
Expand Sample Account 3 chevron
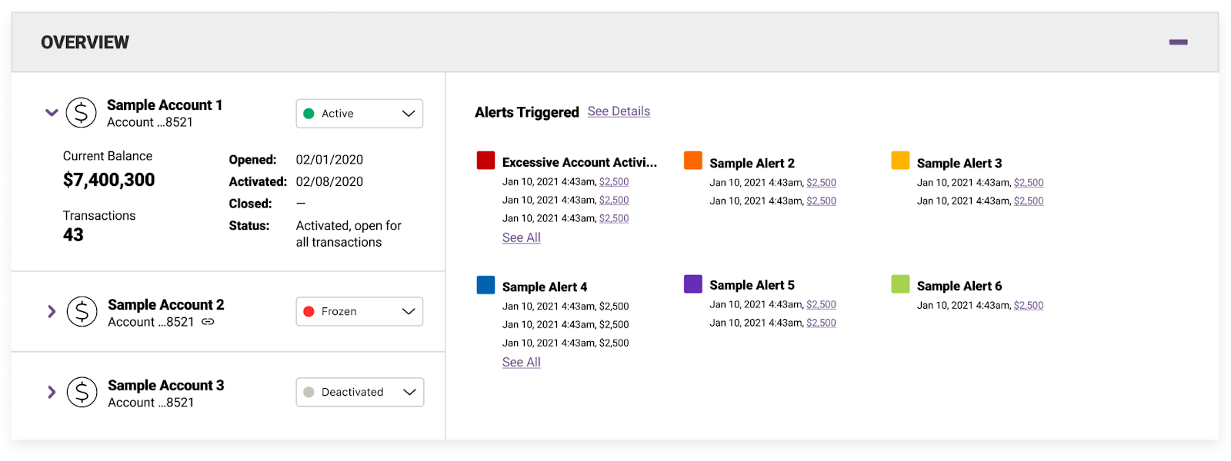52,392
